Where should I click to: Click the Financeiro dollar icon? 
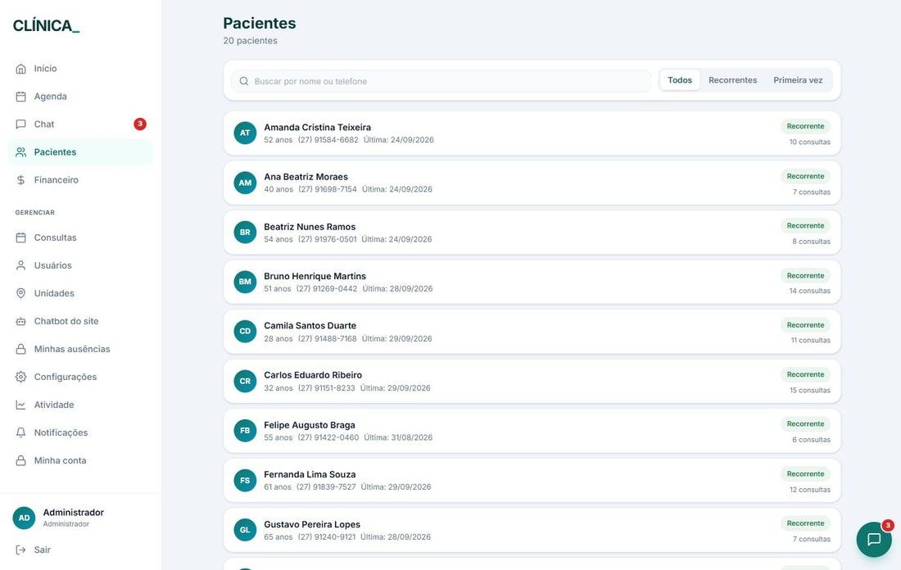point(20,180)
